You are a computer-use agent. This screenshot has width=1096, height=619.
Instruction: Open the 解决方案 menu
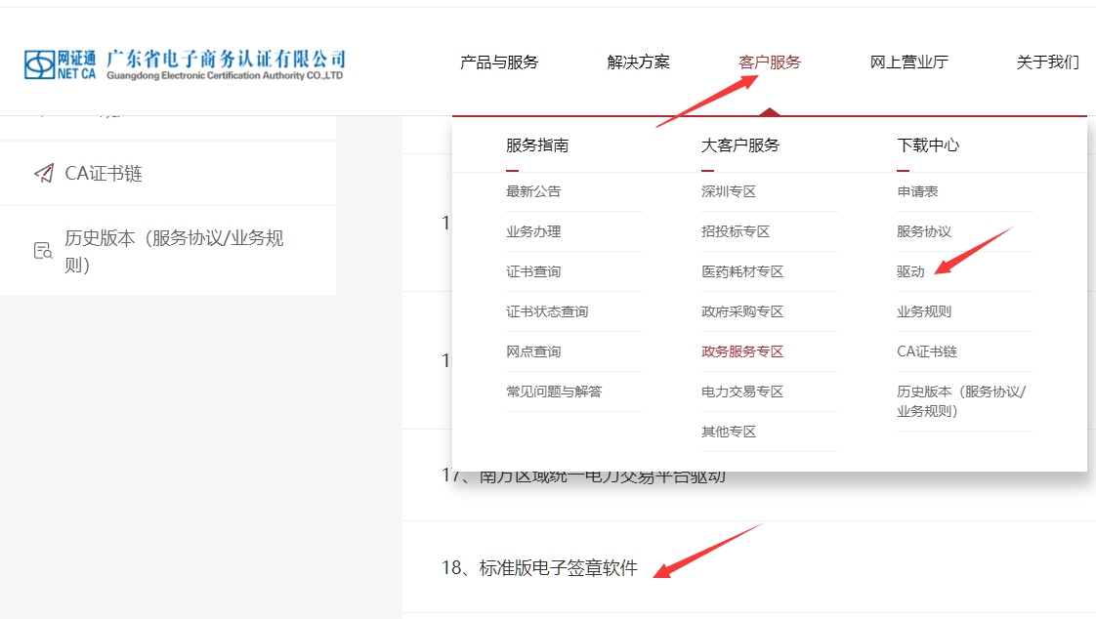point(638,62)
